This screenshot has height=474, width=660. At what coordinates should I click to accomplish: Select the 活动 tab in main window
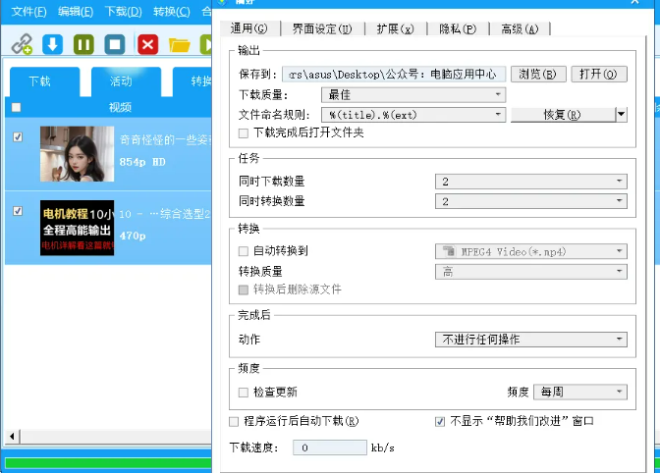(126, 81)
